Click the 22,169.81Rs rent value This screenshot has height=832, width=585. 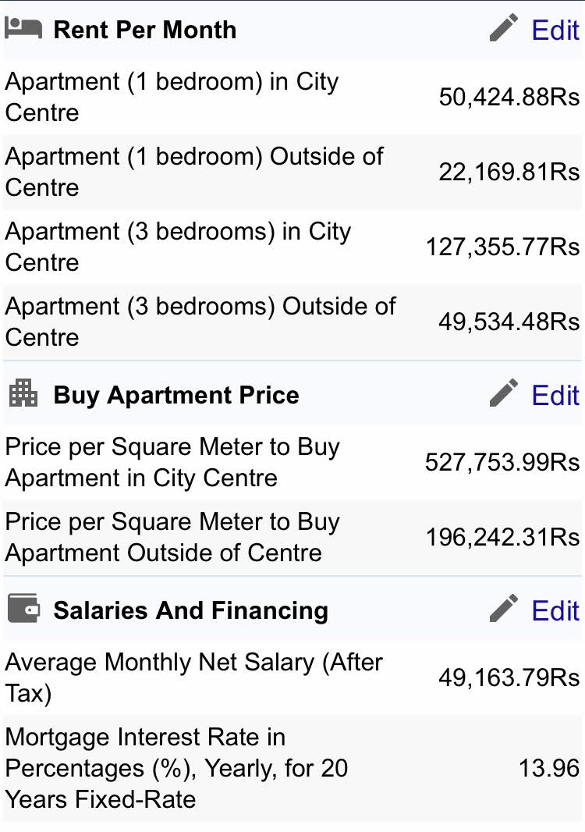509,172
